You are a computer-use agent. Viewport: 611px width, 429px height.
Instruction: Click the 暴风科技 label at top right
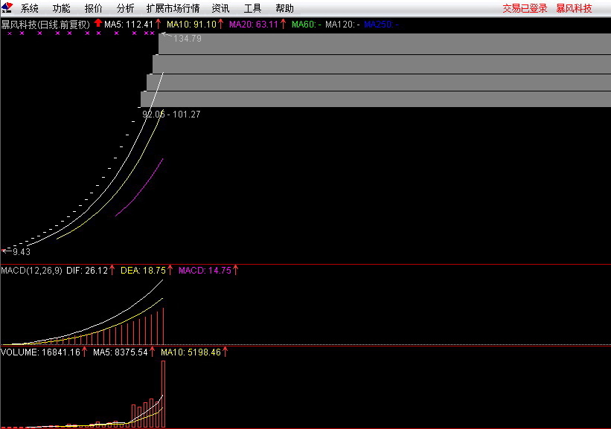574,8
